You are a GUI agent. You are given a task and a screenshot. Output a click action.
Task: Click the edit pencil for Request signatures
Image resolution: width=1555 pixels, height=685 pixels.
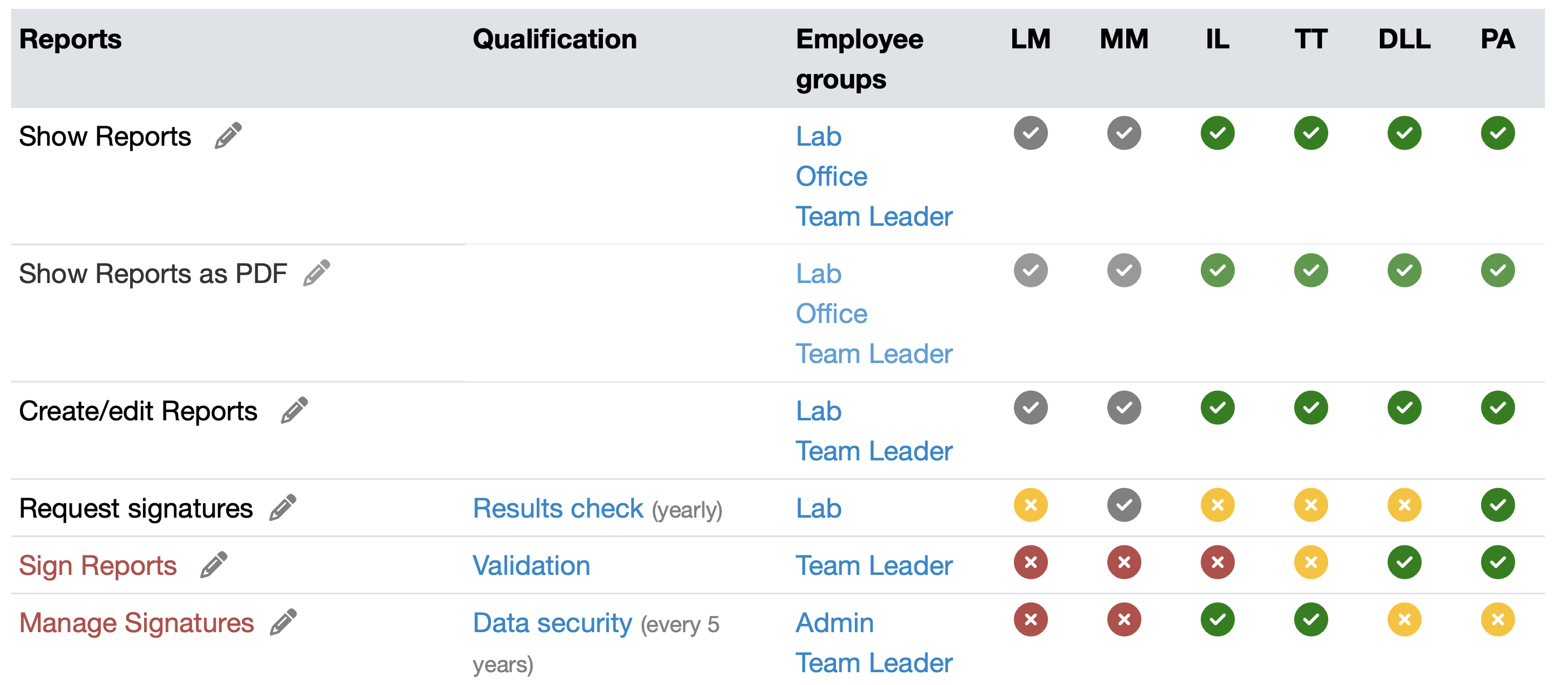click(x=283, y=507)
